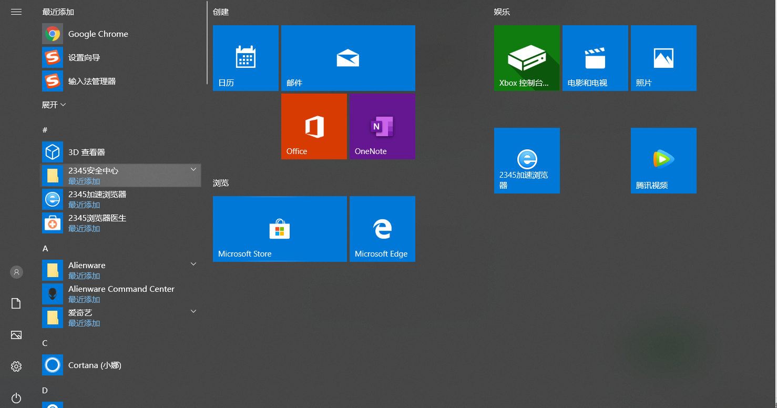Open Documents from the left rail

[16, 303]
